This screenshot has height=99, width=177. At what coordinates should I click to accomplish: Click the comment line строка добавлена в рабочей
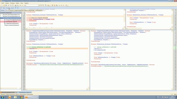[40, 47]
